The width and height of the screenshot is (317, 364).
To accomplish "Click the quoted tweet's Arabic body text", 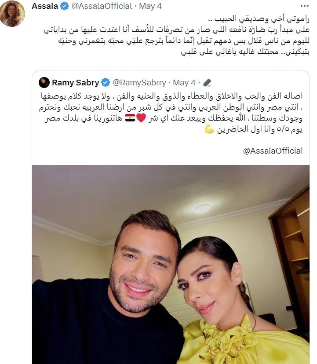I will point(171,113).
